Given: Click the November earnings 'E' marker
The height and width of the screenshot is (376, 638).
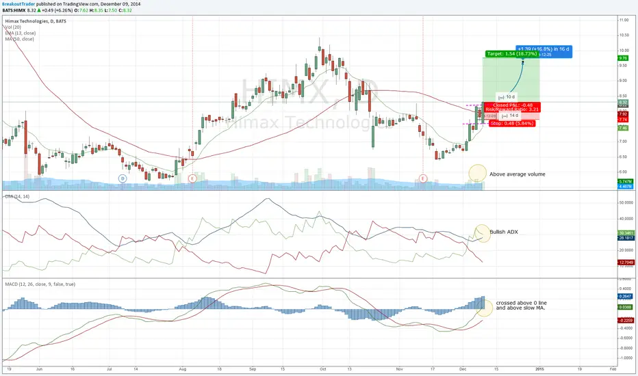Looking at the screenshot, I should 423,178.
